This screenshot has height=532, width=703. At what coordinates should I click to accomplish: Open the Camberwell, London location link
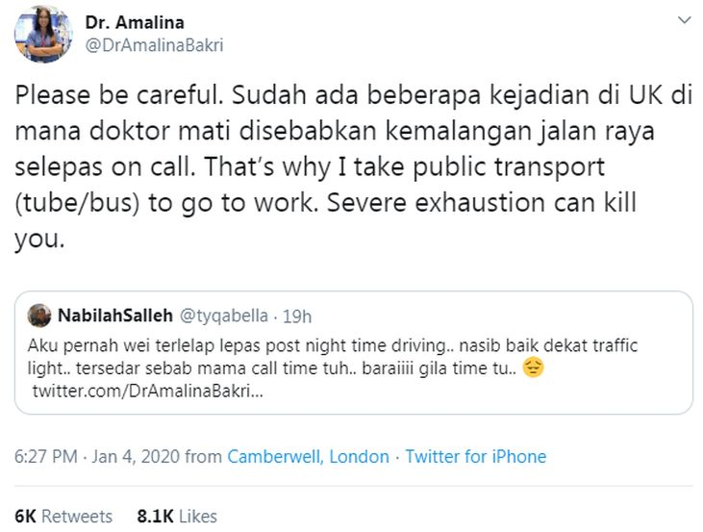pos(308,457)
